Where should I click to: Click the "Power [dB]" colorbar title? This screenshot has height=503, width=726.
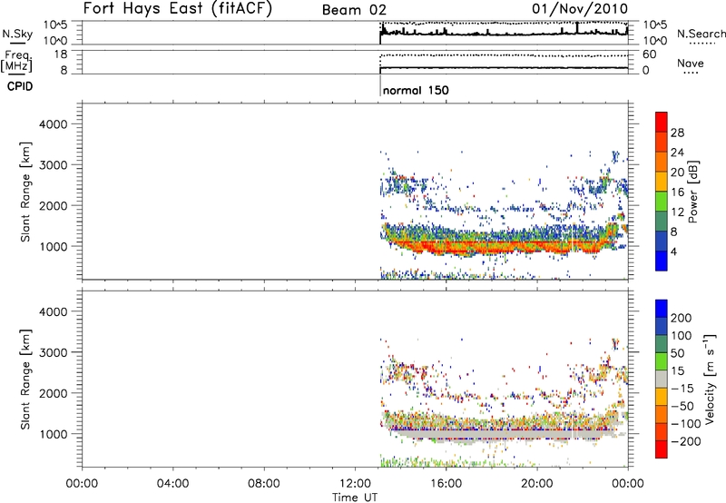pos(693,192)
